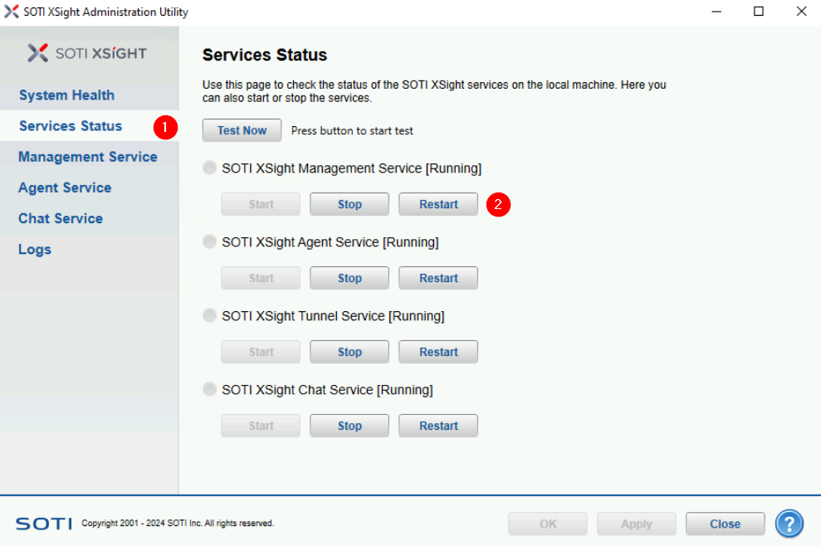
Task: Click the 'Use this page to check' description text
Action: tap(434, 91)
